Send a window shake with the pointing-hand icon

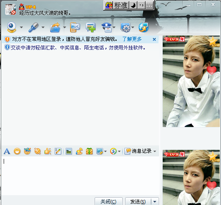48,151
